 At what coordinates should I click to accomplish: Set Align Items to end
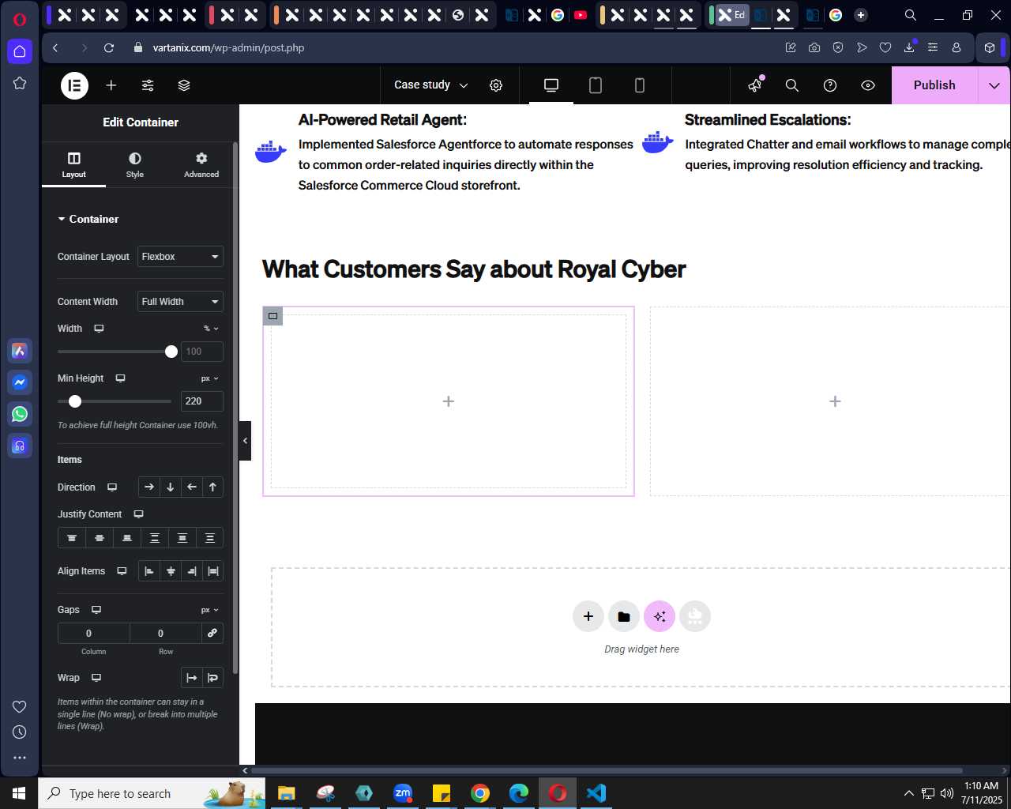point(192,571)
